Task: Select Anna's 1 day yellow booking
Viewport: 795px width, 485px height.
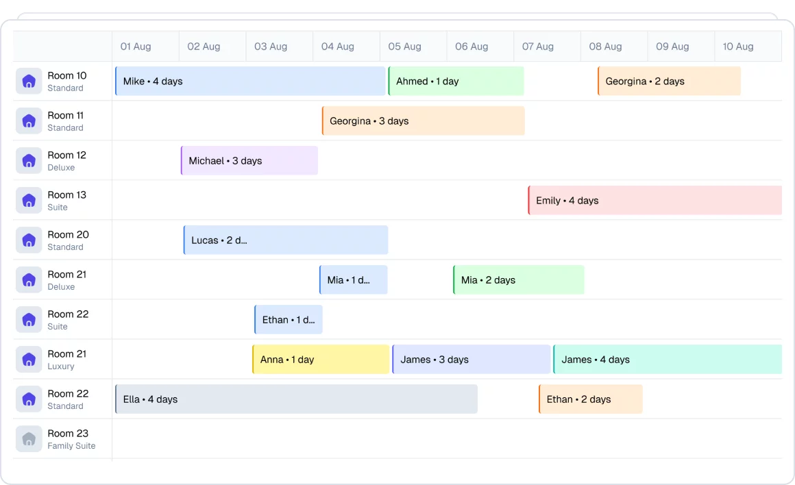Action: pyautogui.click(x=321, y=360)
